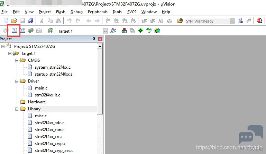Close the Project panel
Screen dimensions: 266x154
pyautogui.click(x=100, y=39)
